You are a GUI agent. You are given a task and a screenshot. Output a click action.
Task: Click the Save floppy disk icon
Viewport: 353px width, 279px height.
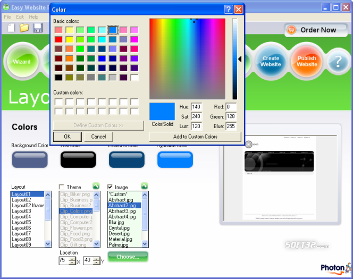tap(38, 28)
